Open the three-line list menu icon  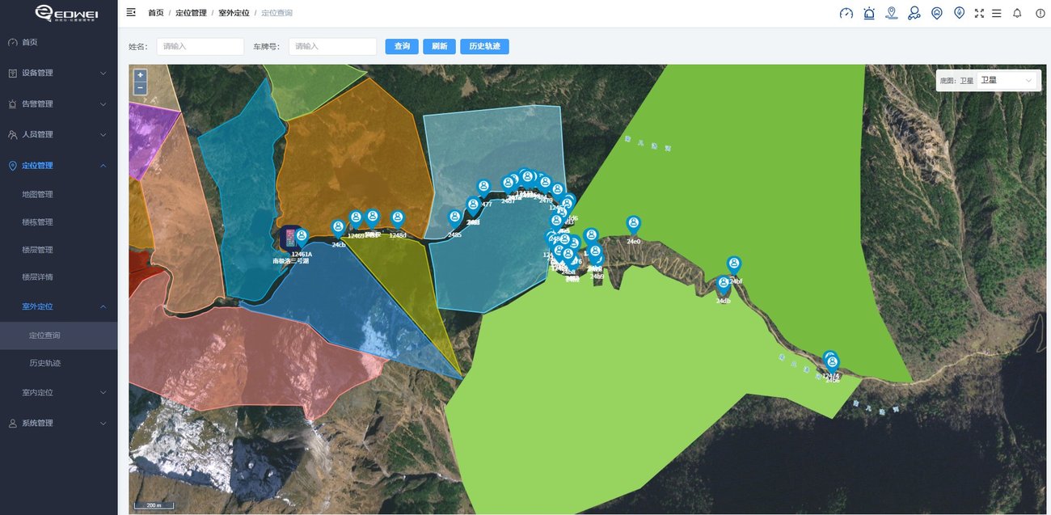point(997,13)
